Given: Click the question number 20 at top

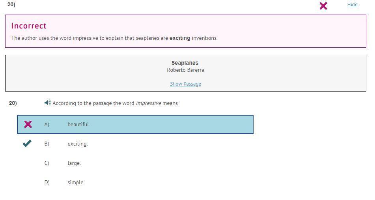Looking at the screenshot, I should click(x=11, y=5).
